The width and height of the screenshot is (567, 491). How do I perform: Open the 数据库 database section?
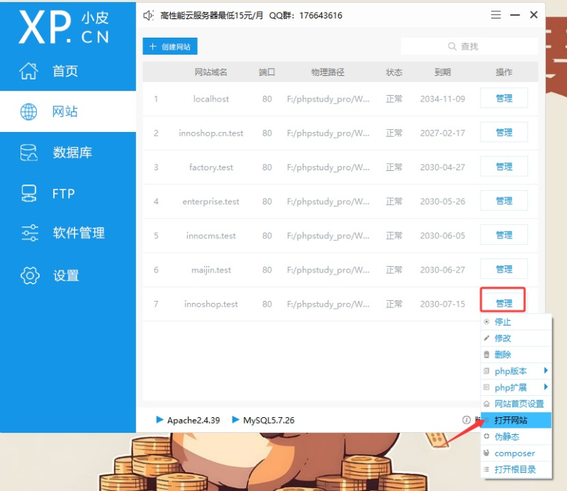(x=68, y=153)
